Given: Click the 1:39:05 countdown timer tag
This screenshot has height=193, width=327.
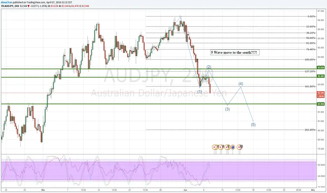Looking at the screenshot, I should pos(321,96).
